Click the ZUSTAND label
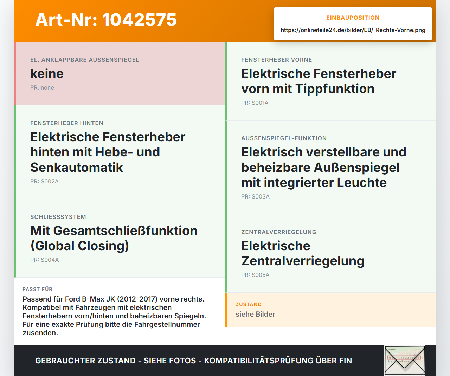Screen dimensions: 450x376 point(249,304)
